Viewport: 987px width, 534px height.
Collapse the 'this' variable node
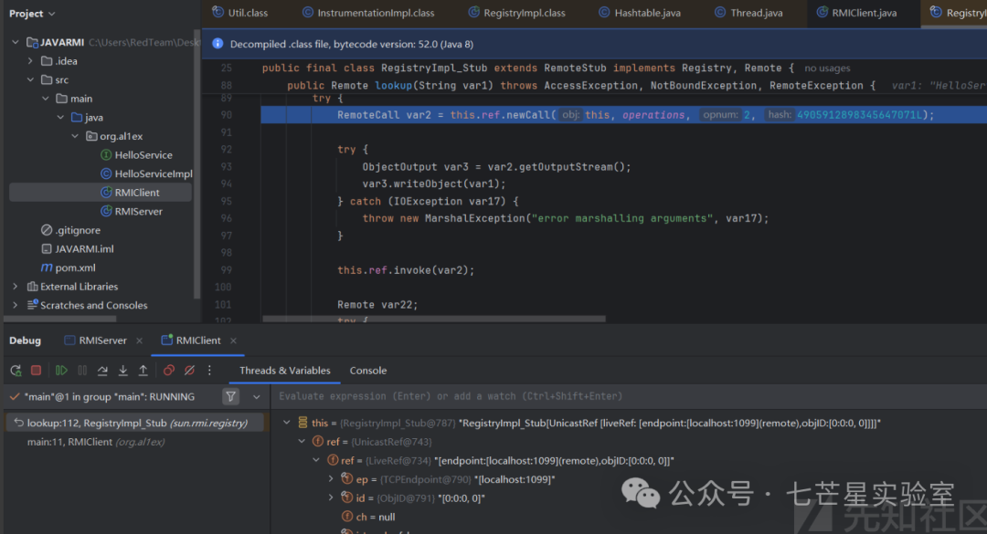(287, 423)
